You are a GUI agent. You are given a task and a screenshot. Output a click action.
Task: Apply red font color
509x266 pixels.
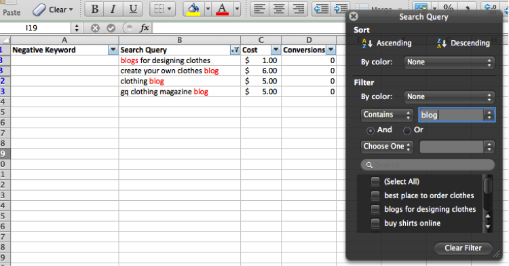click(223, 9)
